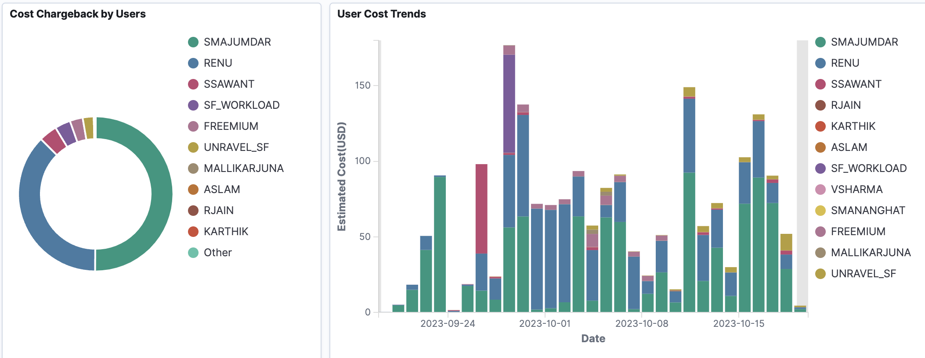The width and height of the screenshot is (925, 358).
Task: Click SMANANGHAT yellow swatch in trends legend
Action: [x=820, y=211]
